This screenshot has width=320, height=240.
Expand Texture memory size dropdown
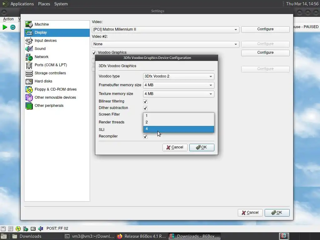[178, 94]
